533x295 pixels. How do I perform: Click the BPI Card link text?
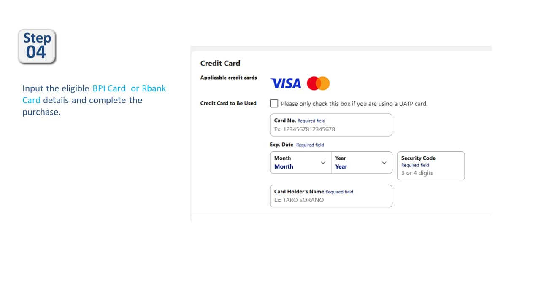pyautogui.click(x=109, y=88)
